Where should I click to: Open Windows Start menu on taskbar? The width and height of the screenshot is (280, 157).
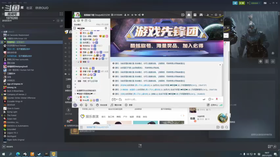(3, 154)
